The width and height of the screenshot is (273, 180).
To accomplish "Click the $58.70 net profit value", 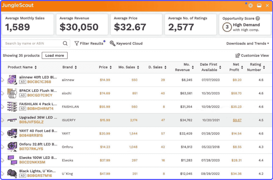I will [236, 93].
